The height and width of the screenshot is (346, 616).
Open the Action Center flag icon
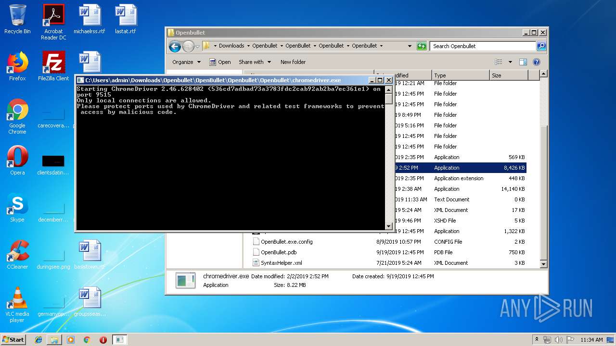pyautogui.click(x=570, y=340)
